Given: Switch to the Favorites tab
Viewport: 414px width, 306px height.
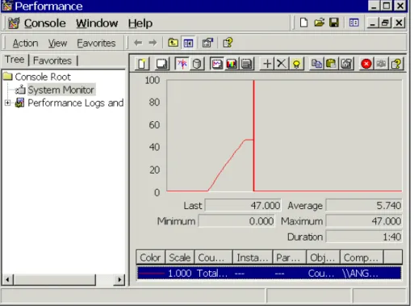Looking at the screenshot, I should click(52, 61).
